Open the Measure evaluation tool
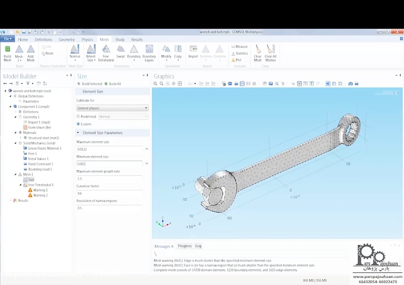 239,46
